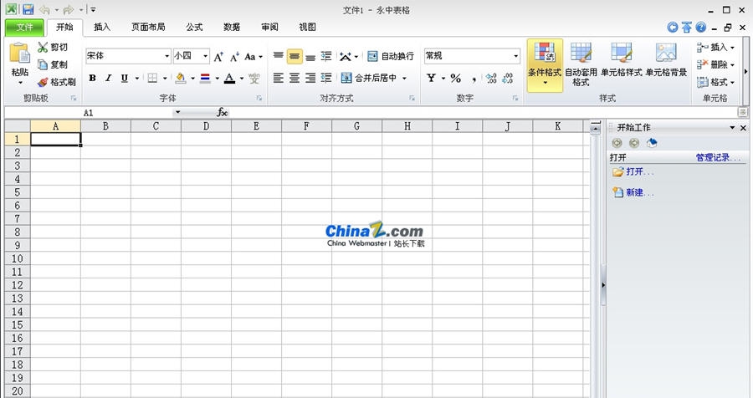
Task: Click the Help question mark icon
Action: point(700,28)
